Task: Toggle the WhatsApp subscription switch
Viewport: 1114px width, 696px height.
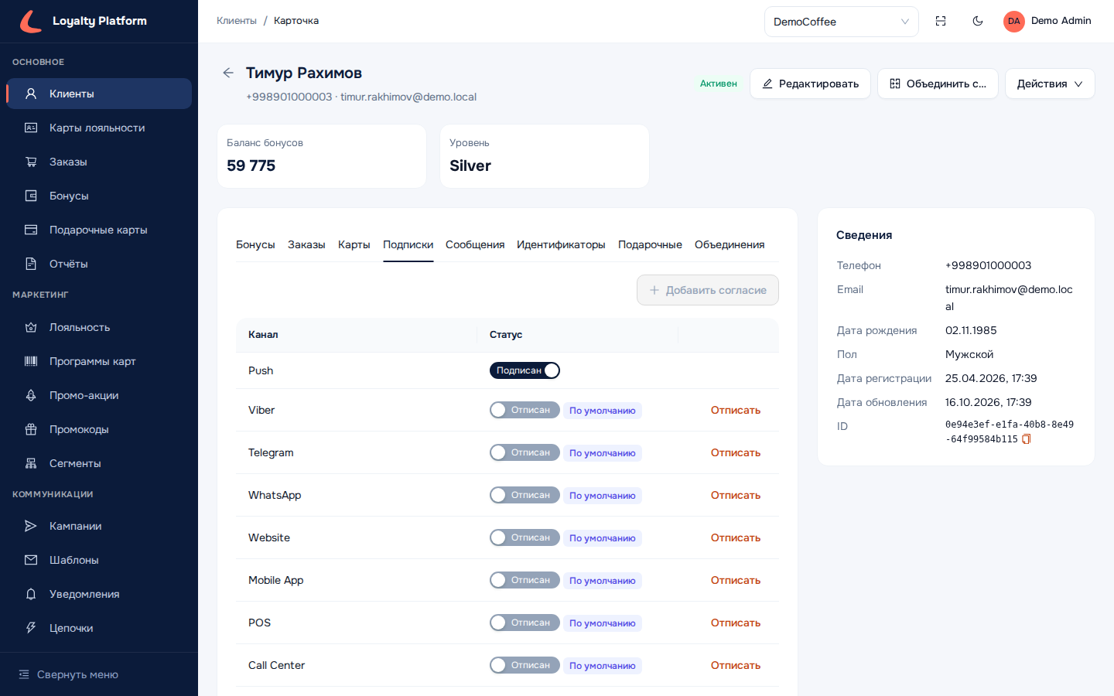Action: pos(525,495)
